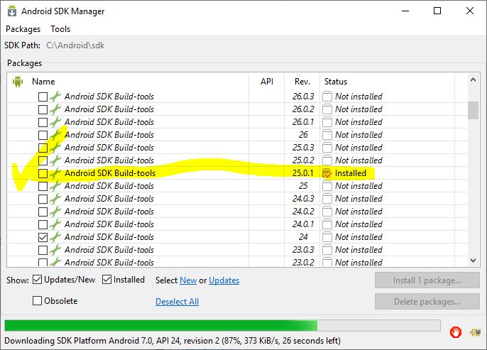Image resolution: width=487 pixels, height=350 pixels.
Task: Maximize the Android SDK Manager window
Action: point(437,11)
